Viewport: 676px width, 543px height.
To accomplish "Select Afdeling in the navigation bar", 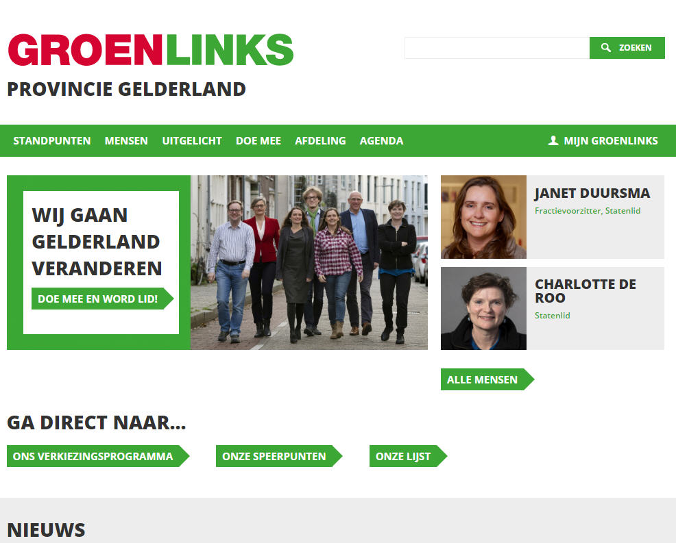I will point(320,141).
